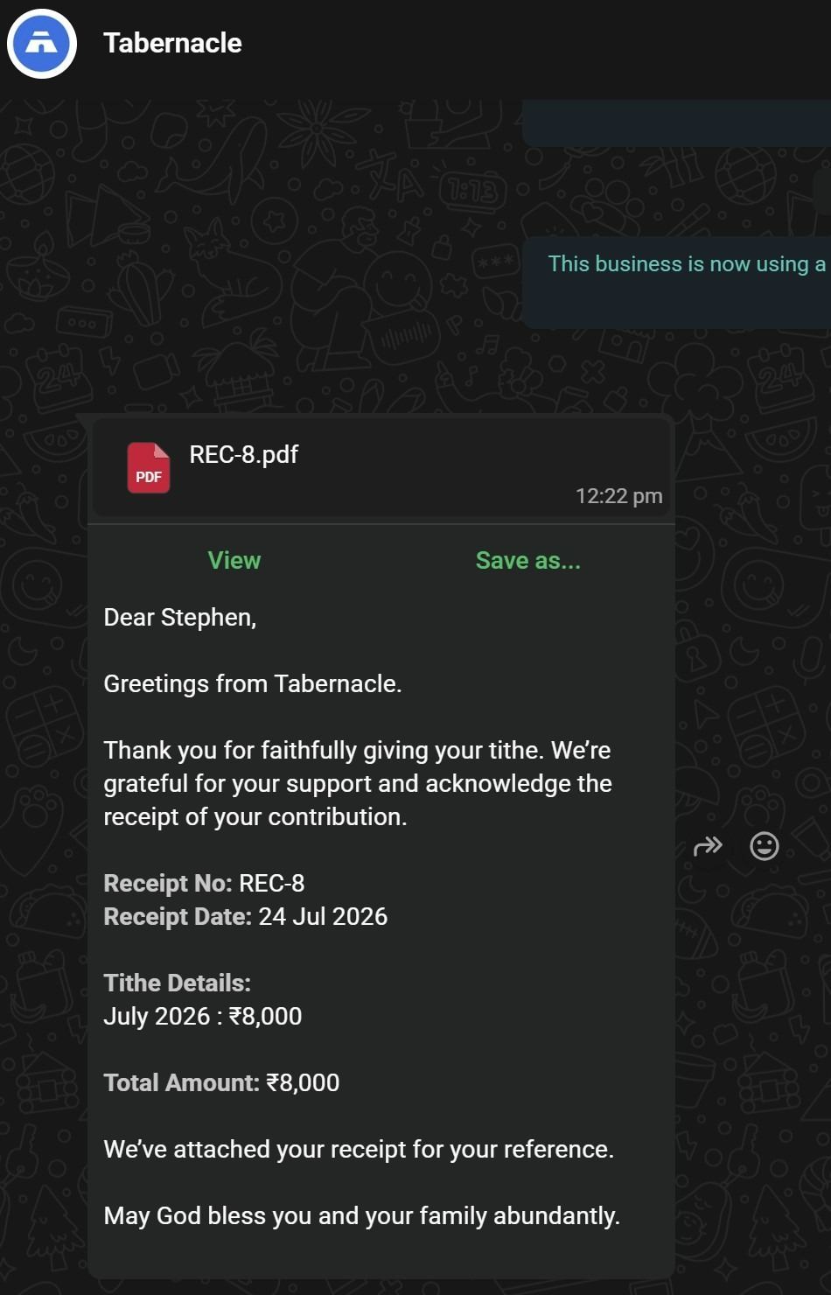Select the 'Dear Stephen,' greeting line
Screen dimensions: 831x1295
[x=180, y=618]
